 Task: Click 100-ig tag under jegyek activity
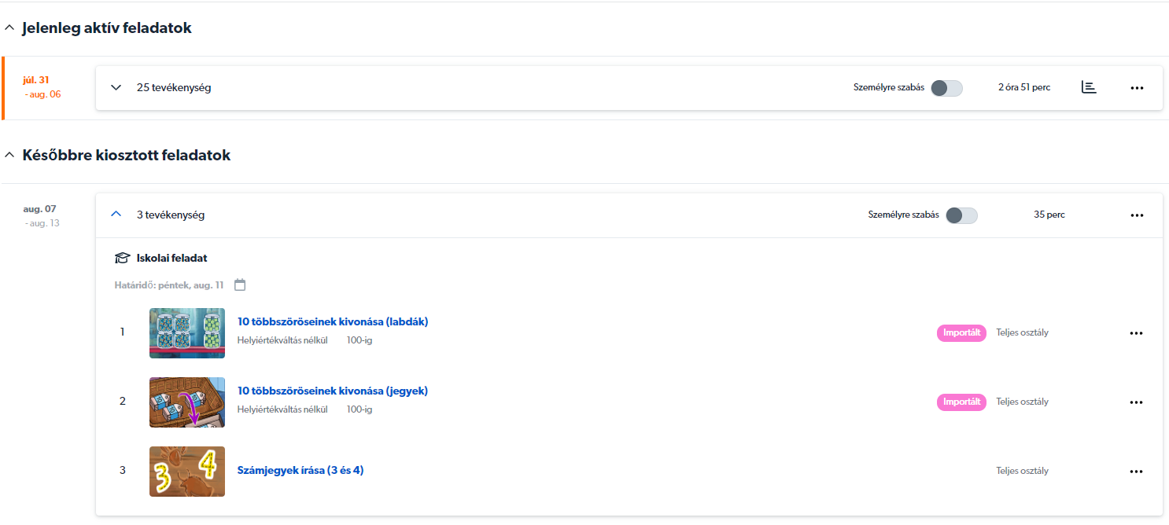360,409
